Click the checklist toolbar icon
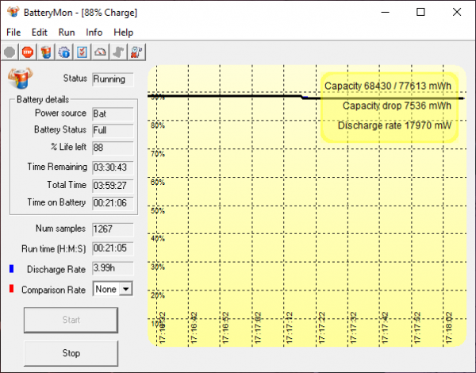This screenshot has height=373, width=476. tap(82, 52)
